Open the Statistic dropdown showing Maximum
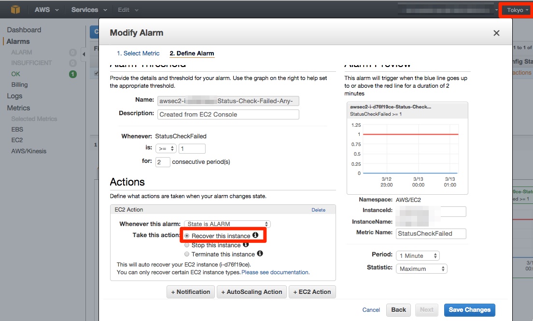Screen dimensions: 533x321 click(x=421, y=268)
